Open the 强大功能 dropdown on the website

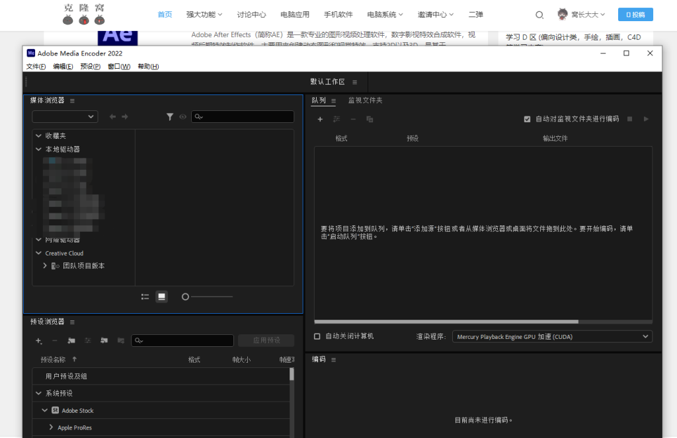click(204, 15)
